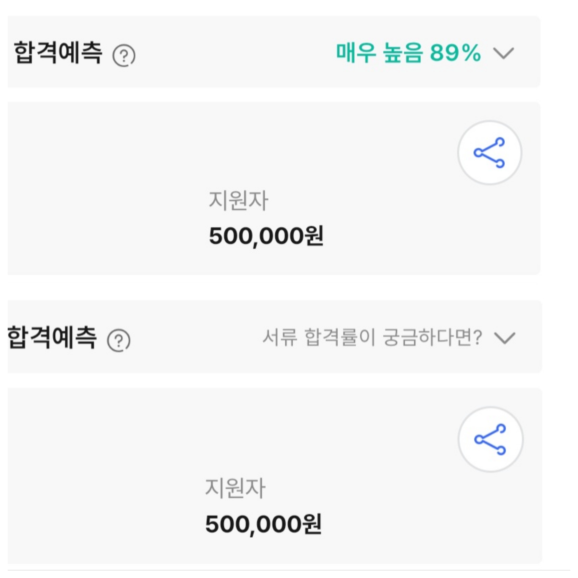Tap share icon in card under 서류 합격률이 궁금하다면?
The height and width of the screenshot is (578, 578).
pos(491,439)
